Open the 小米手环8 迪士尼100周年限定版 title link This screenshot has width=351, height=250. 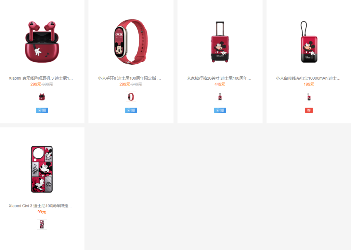129,78
